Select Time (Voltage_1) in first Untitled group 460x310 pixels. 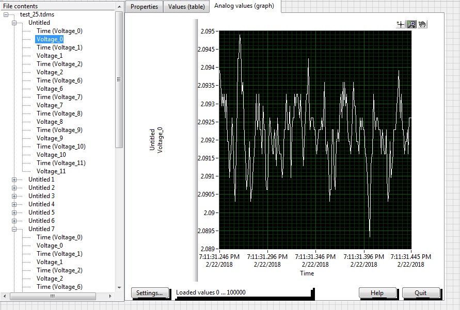(x=59, y=47)
